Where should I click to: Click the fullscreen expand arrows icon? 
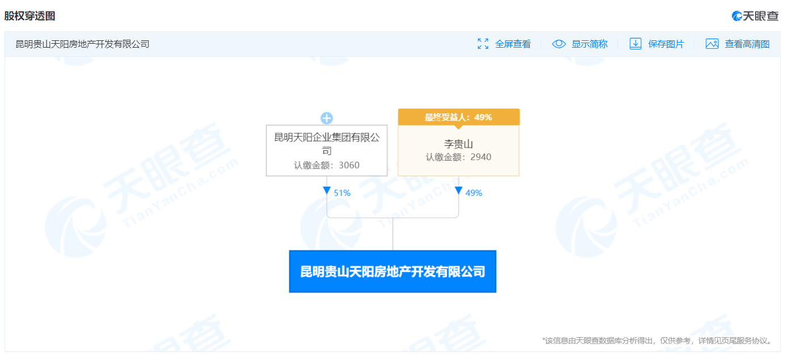[483, 44]
